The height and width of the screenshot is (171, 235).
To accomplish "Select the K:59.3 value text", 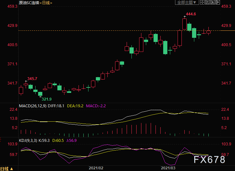I will tap(44, 141).
